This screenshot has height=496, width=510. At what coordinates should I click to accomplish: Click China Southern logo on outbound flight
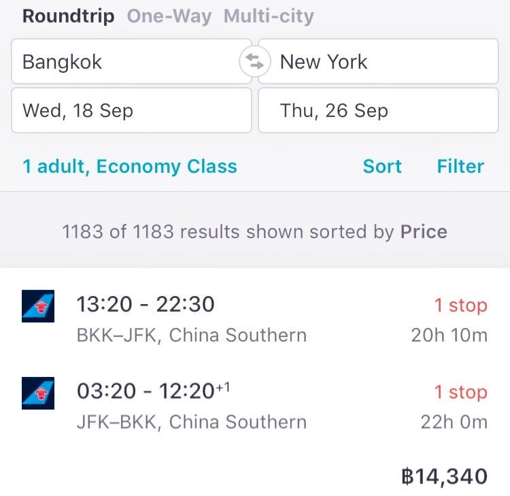pyautogui.click(x=38, y=305)
